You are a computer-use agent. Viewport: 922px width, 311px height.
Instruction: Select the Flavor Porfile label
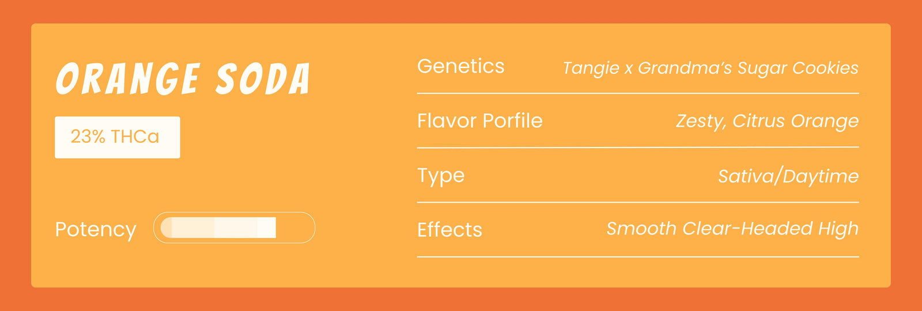coord(479,121)
